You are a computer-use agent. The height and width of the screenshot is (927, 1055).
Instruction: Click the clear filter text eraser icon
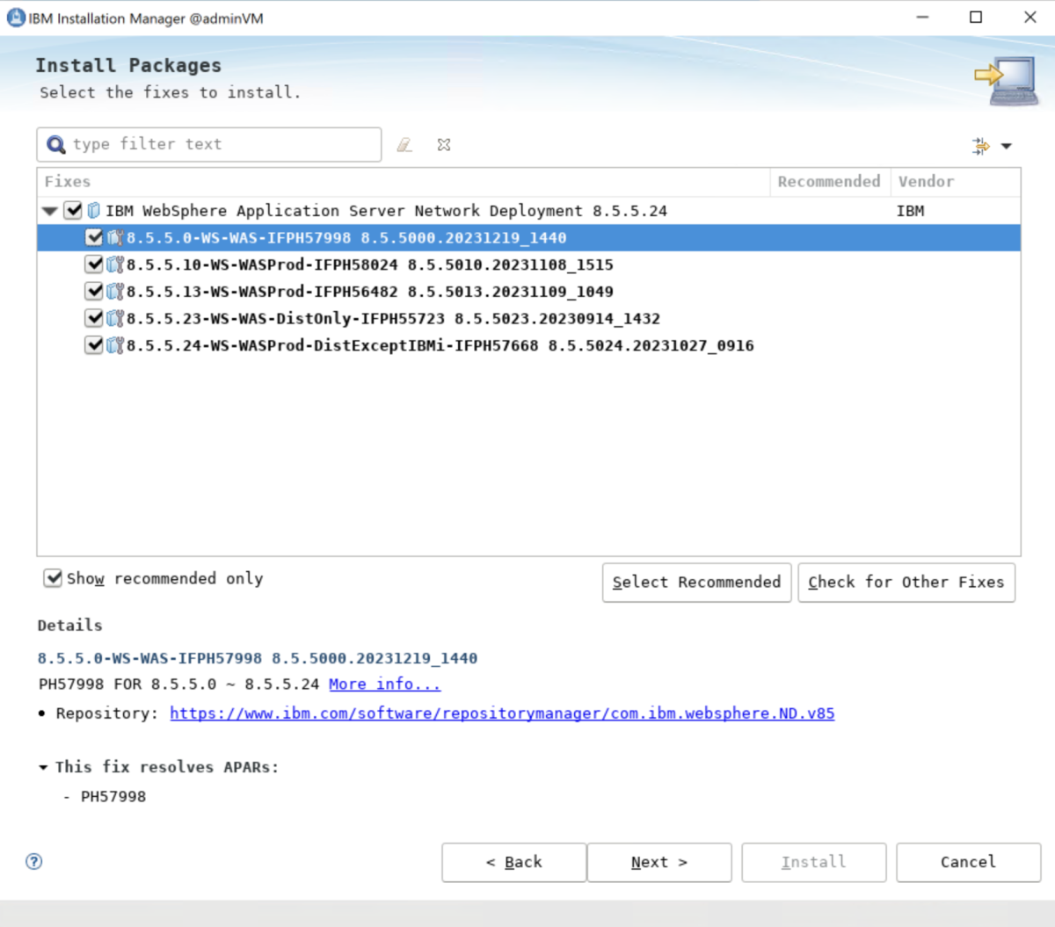(404, 144)
